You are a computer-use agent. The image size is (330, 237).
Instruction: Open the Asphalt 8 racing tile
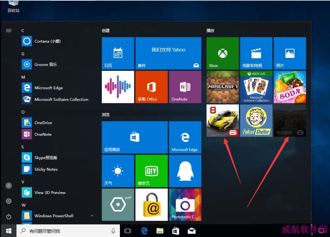(223, 120)
